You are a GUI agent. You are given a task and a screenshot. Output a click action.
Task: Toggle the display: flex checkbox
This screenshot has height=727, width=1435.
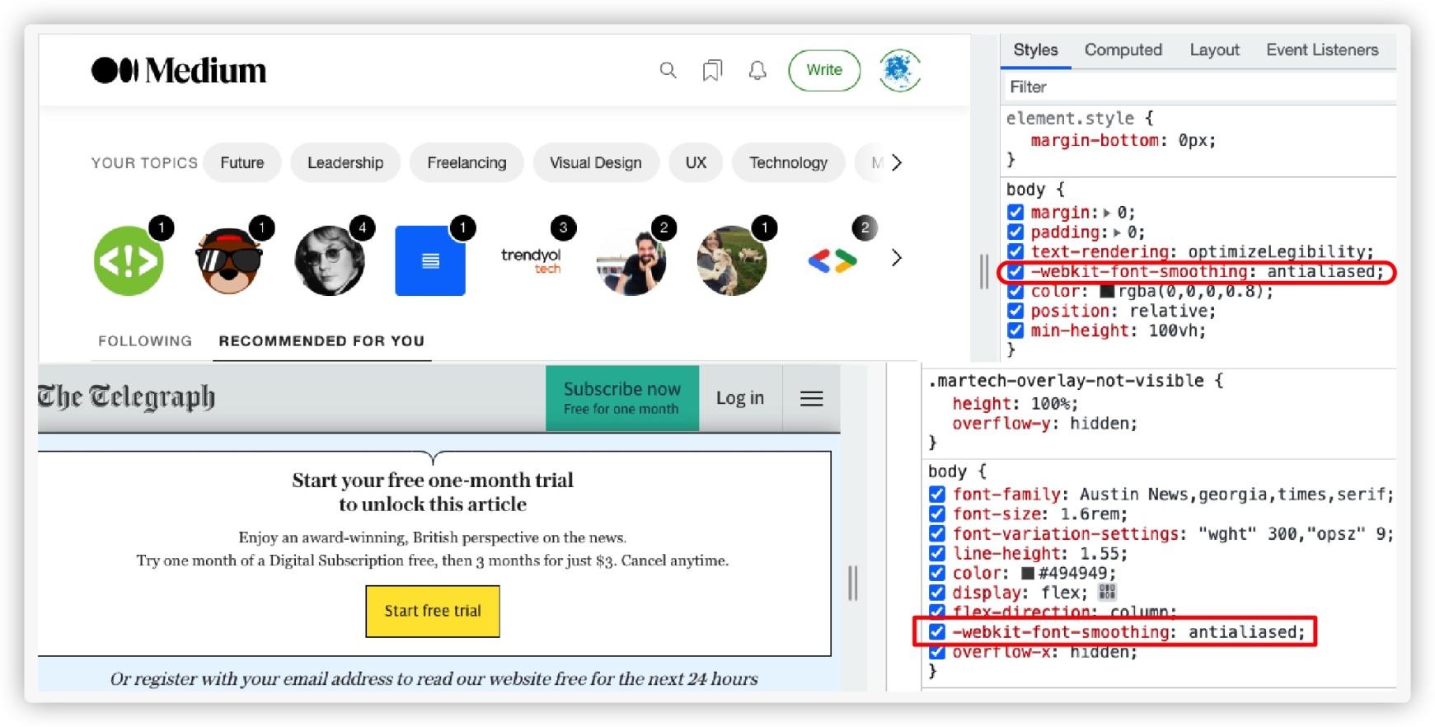(x=937, y=593)
